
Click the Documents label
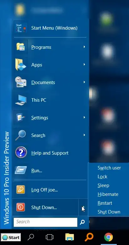[43, 82]
